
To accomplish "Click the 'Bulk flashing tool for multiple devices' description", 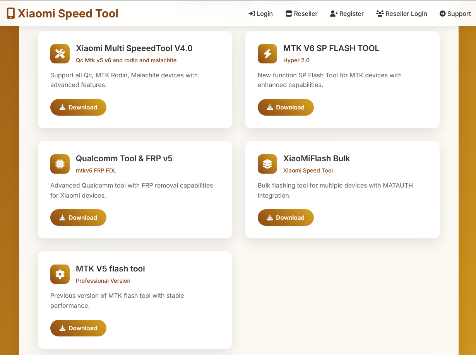I will click(335, 190).
